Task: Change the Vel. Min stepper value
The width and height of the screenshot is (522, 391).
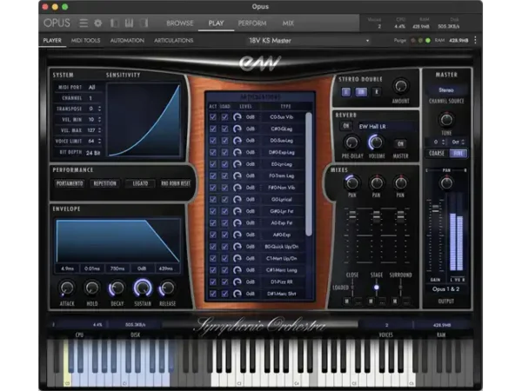Action: click(99, 119)
